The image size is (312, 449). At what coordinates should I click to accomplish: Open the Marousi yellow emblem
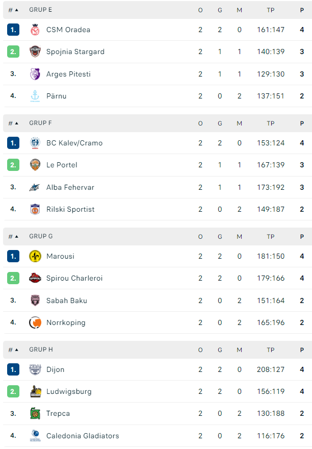[x=35, y=256]
